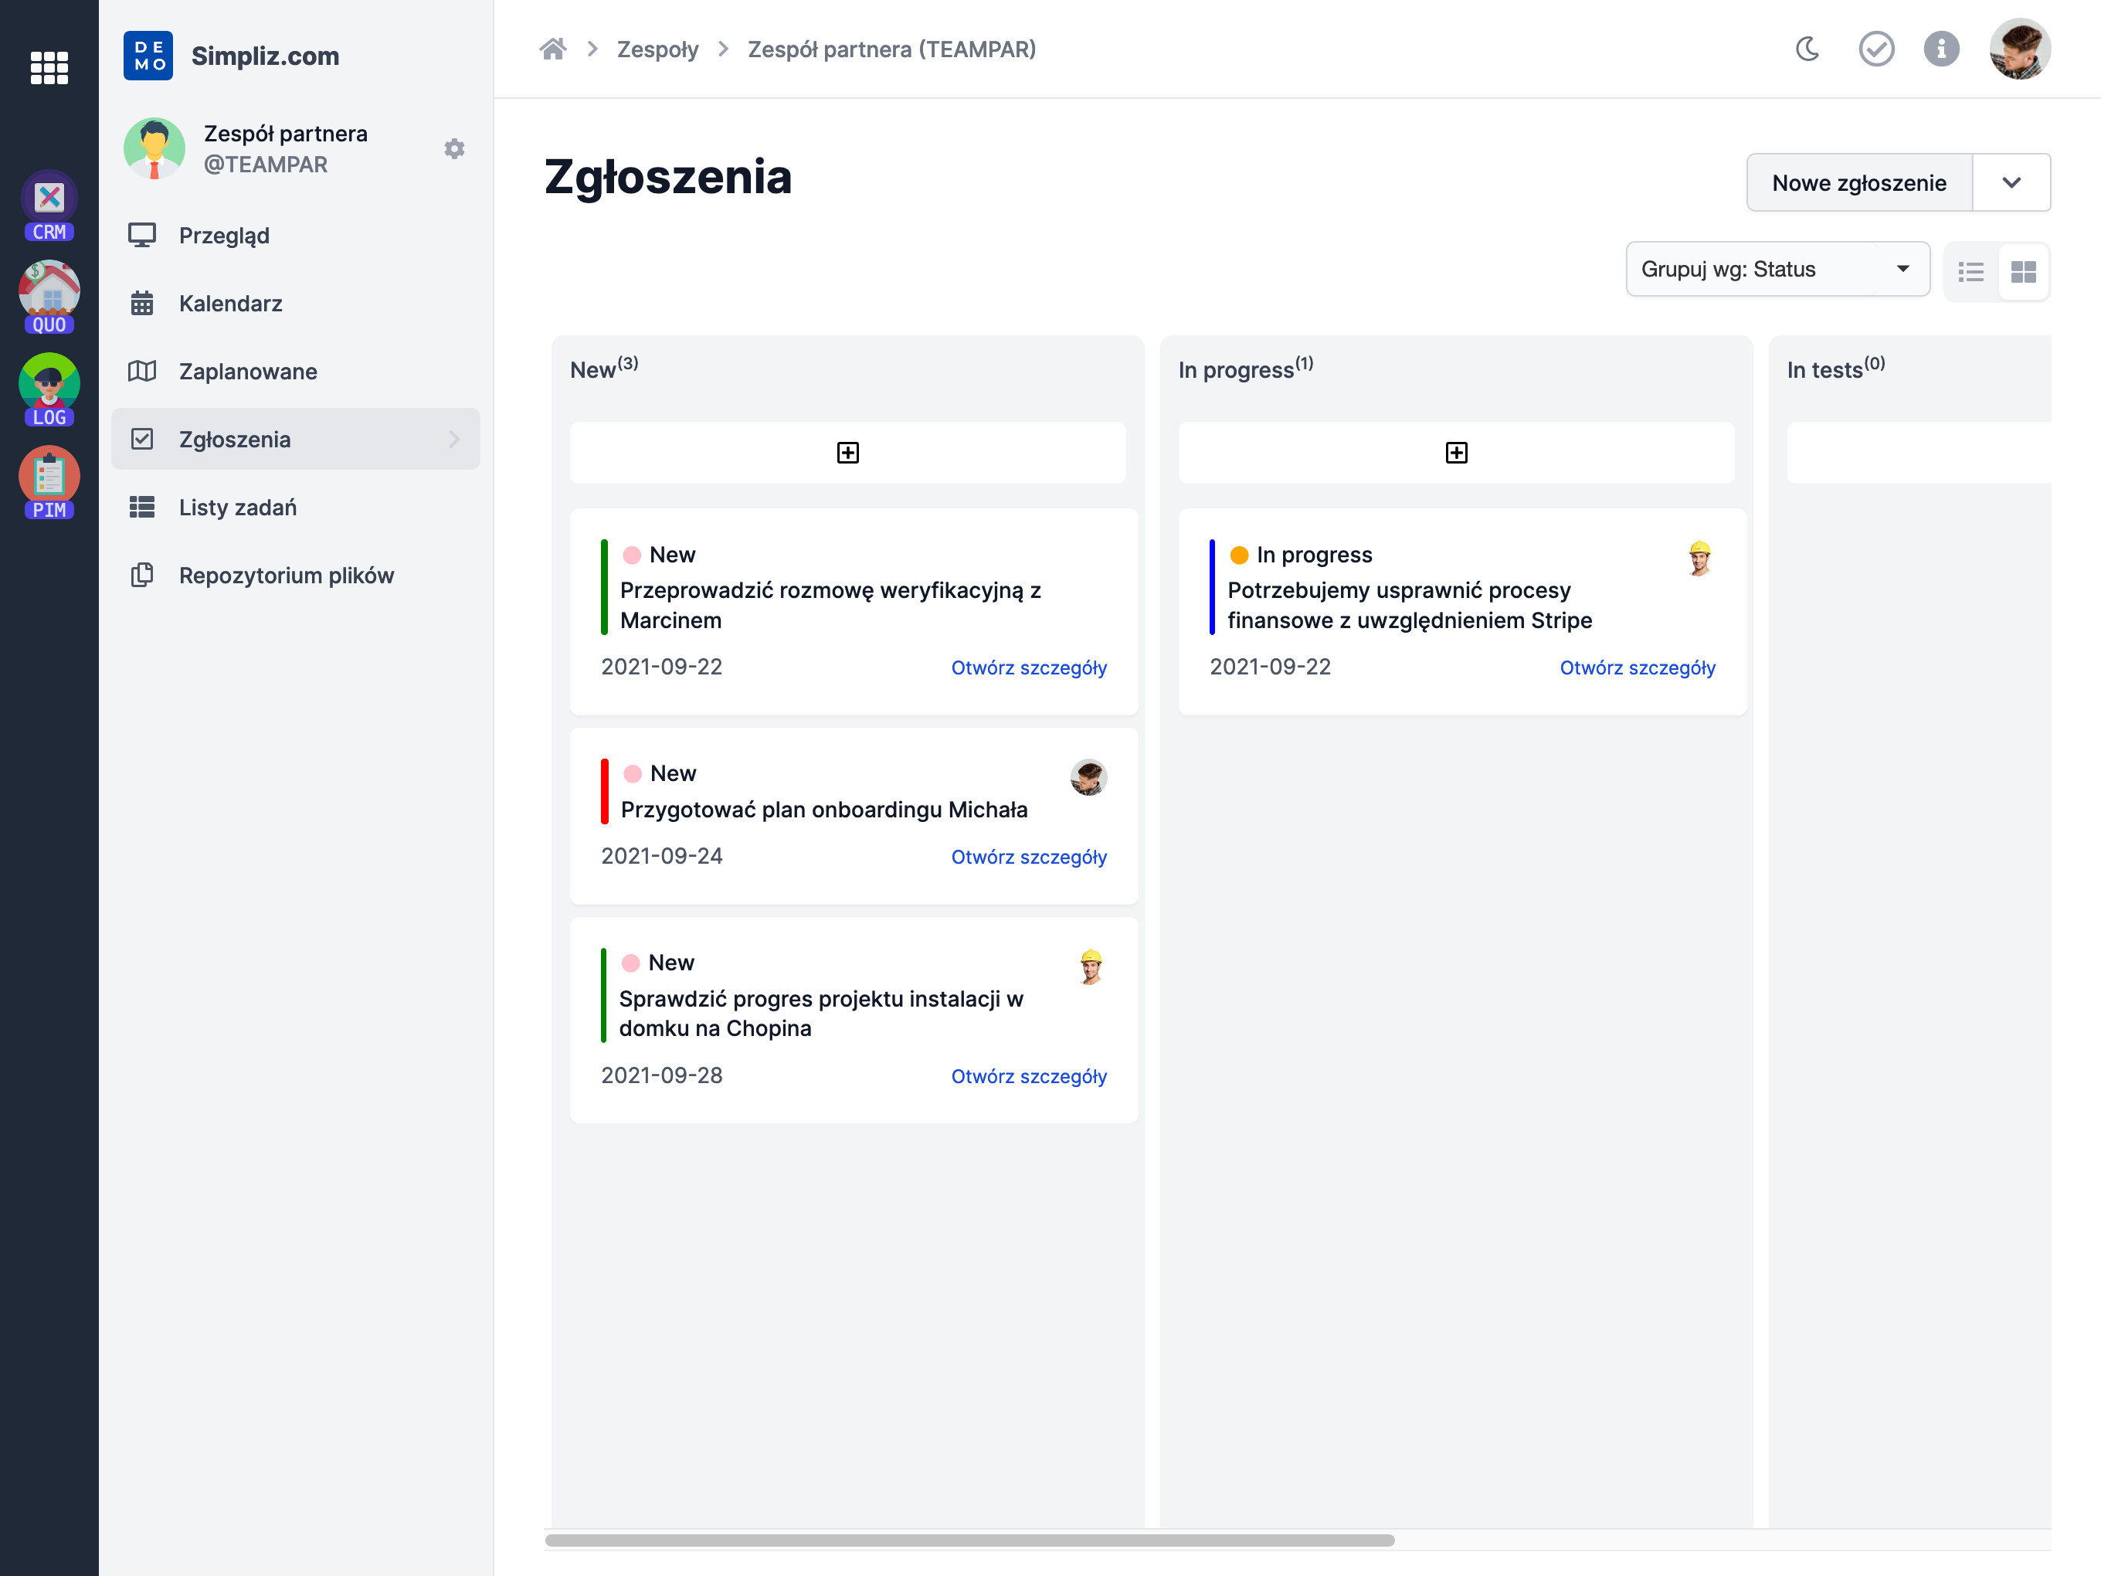Select Zgłoszenia in the sidebar

point(295,439)
